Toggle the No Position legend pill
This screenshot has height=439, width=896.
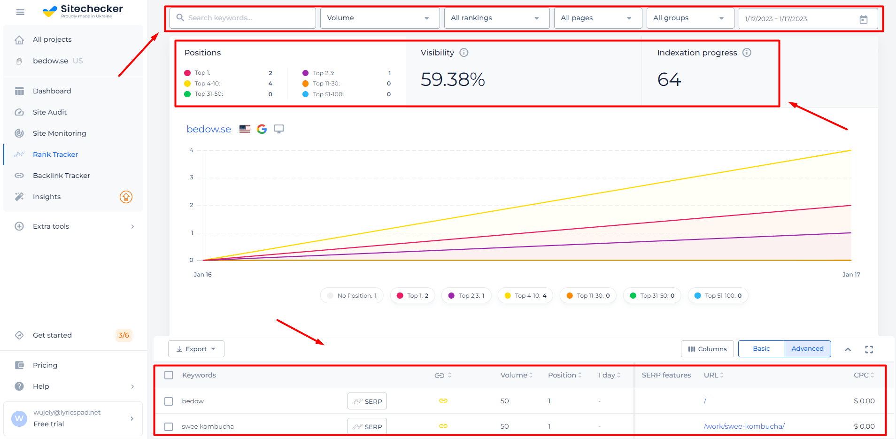(352, 296)
